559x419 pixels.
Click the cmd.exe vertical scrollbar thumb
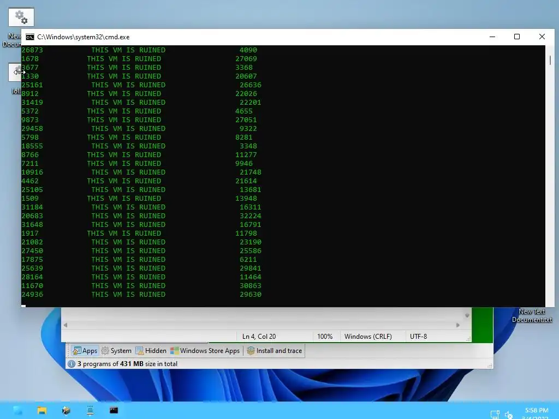click(550, 60)
